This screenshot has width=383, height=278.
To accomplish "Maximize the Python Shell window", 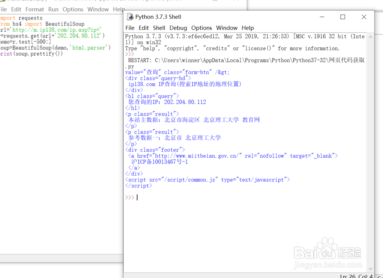I will coord(343,17).
